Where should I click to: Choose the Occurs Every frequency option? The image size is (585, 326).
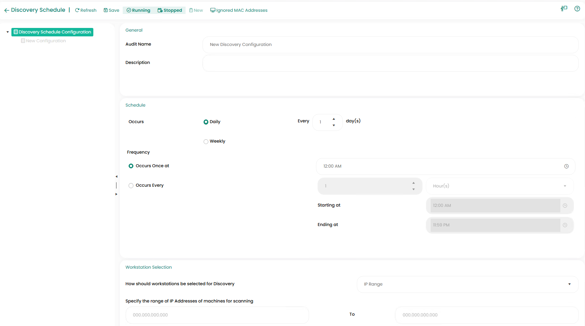click(x=131, y=186)
